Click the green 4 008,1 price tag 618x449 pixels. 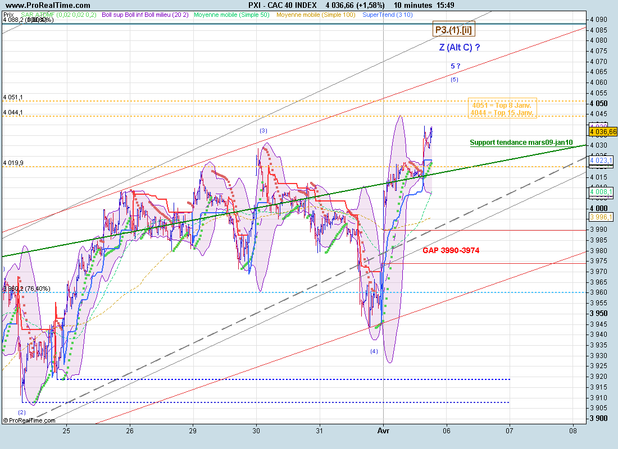pos(601,192)
